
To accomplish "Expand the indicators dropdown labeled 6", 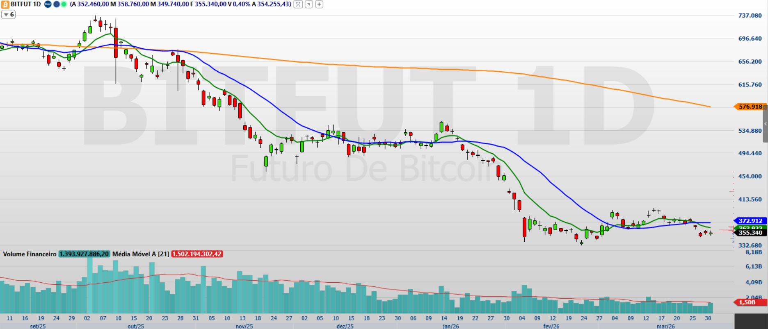I will (8, 15).
